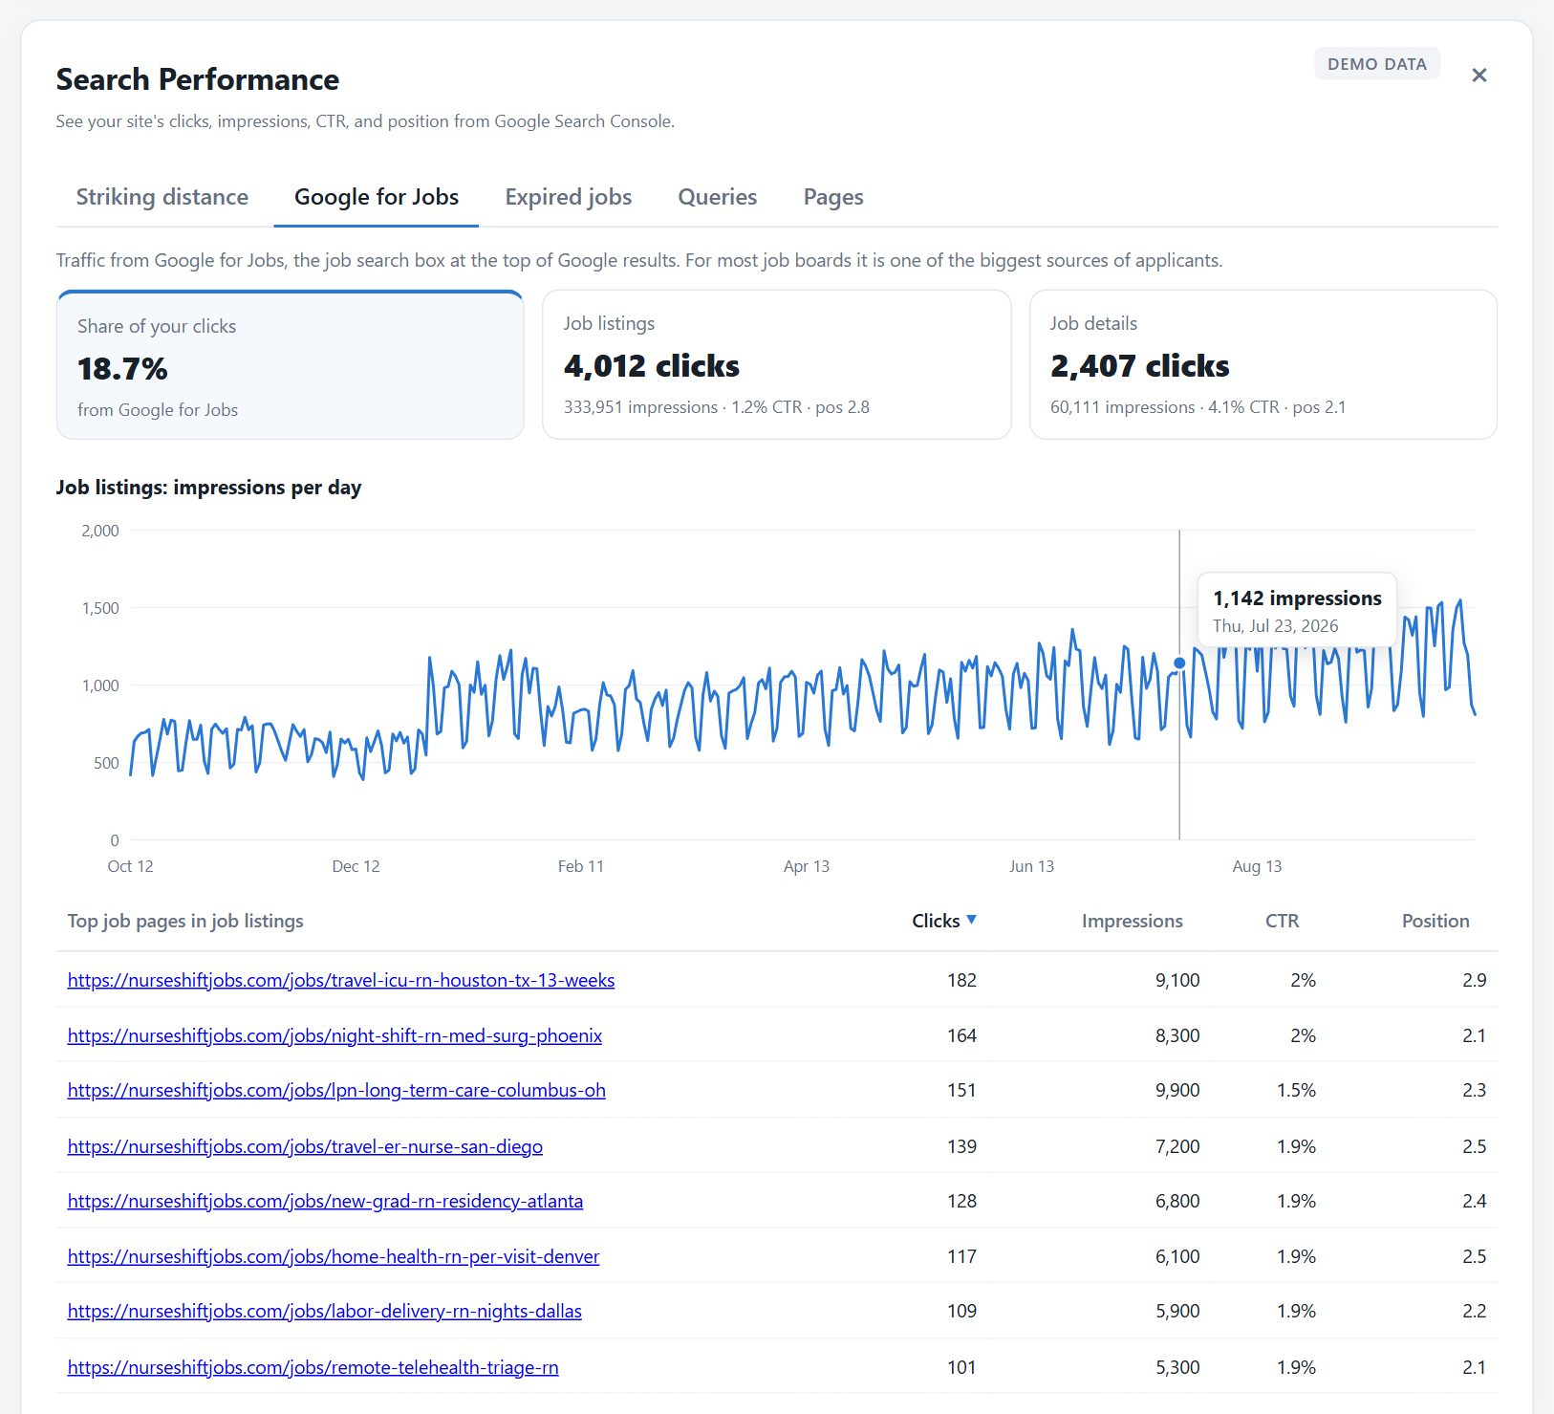Go to the Queries tab
The height and width of the screenshot is (1414, 1554).
click(718, 197)
